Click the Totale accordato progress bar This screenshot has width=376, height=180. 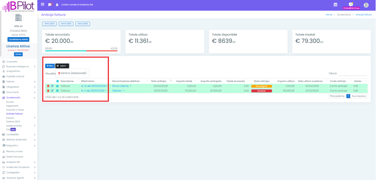(81, 51)
